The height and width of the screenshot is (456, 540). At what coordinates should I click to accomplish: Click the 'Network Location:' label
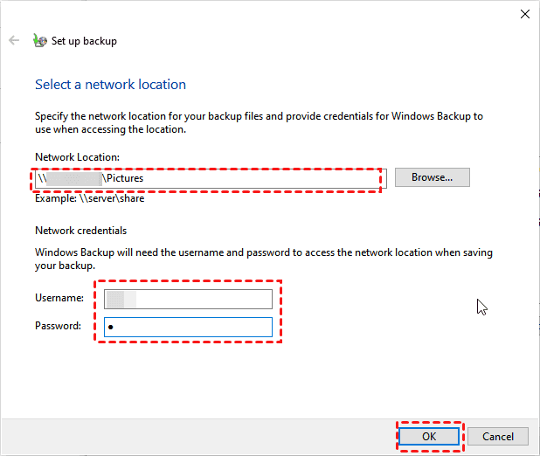pyautogui.click(x=77, y=157)
